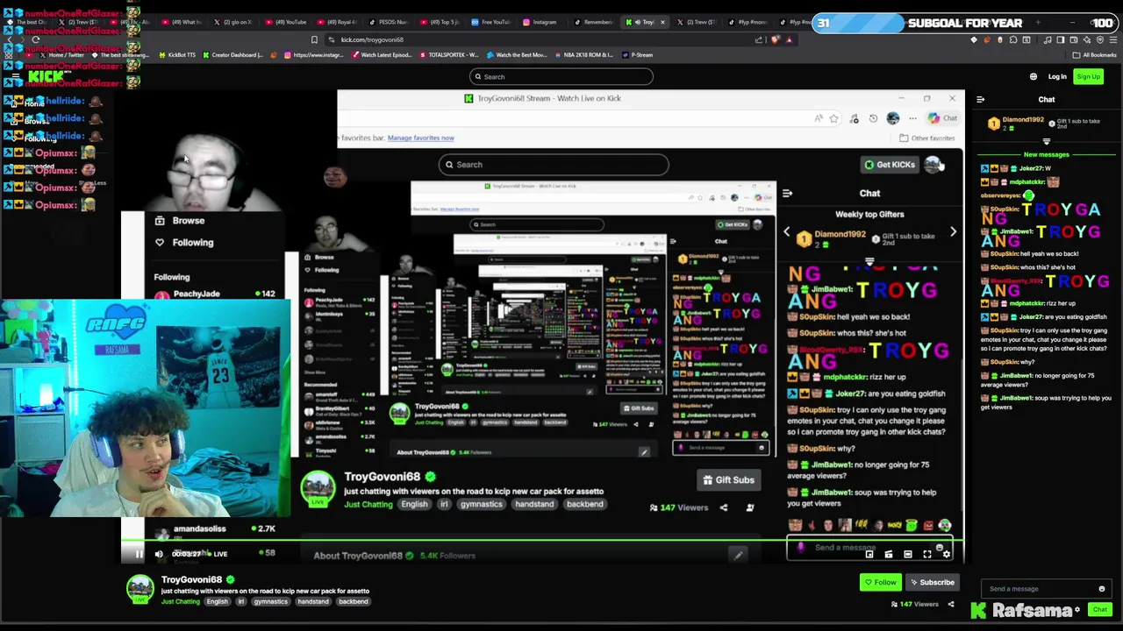Switch to the Royal 4 browser tab

tap(340, 22)
